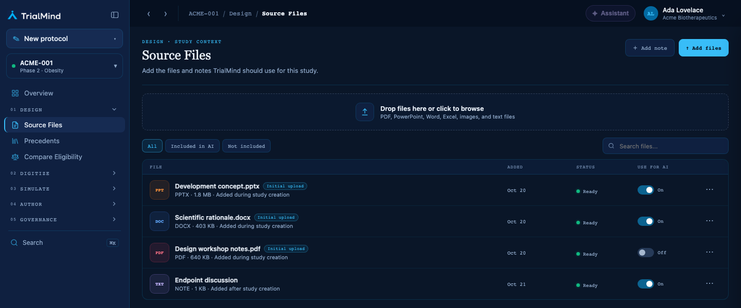Click the DOC file type icon

pos(160,222)
